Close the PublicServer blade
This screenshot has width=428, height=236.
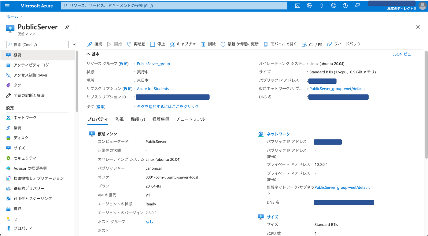click(418, 27)
